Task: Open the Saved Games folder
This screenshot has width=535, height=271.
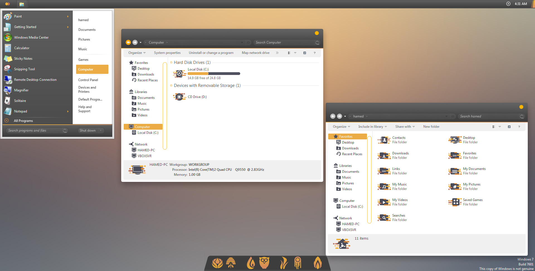Action: point(473,200)
